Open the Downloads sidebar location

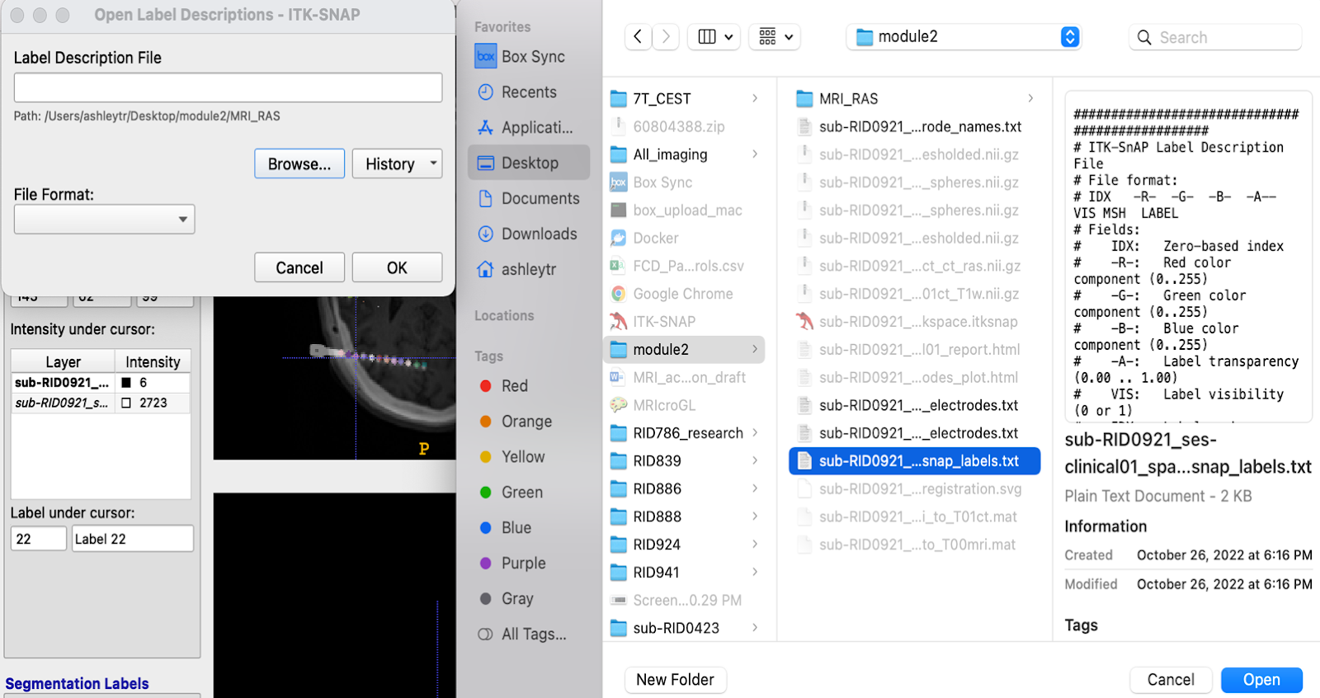(539, 233)
